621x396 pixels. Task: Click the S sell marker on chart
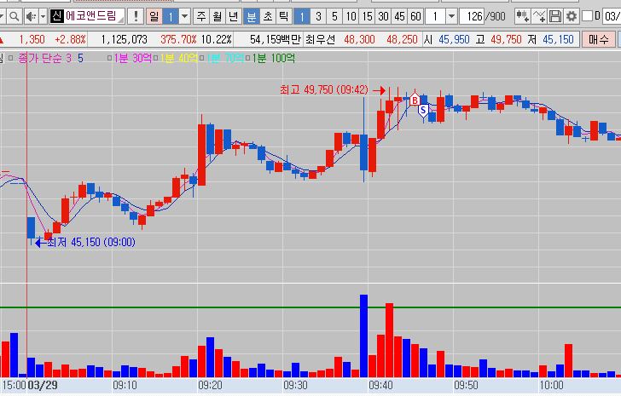422,111
